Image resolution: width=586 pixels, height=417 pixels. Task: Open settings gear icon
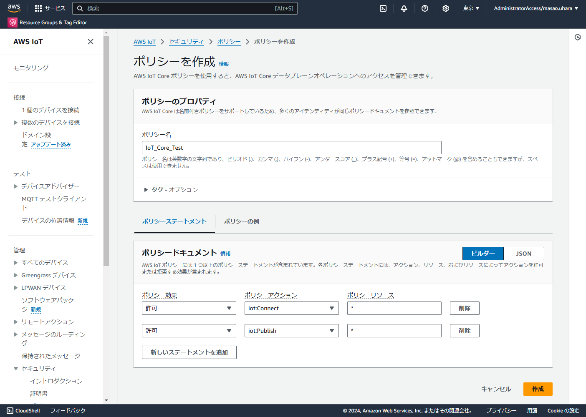[x=446, y=8]
